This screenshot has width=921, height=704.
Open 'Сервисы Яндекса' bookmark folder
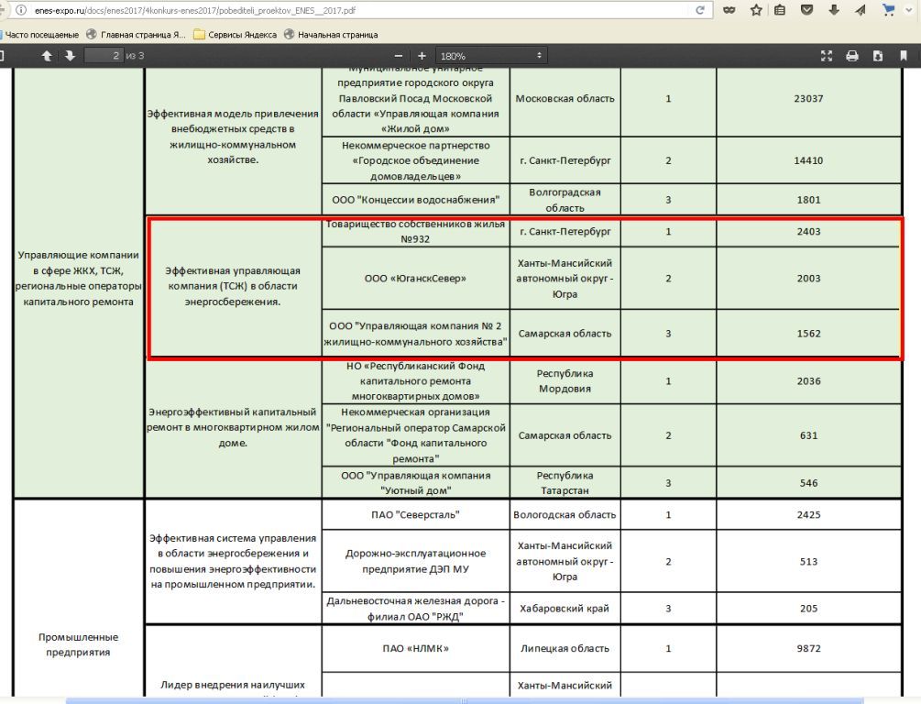click(x=235, y=35)
